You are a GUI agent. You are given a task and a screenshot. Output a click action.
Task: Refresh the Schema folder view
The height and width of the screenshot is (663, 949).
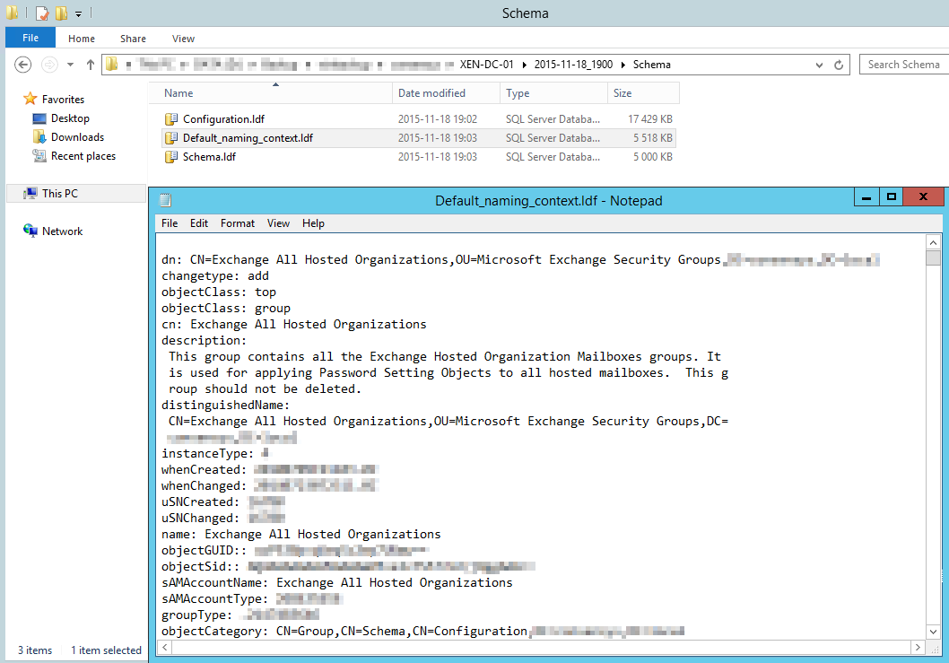[839, 65]
